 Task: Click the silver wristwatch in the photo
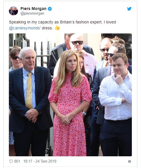[x=84, y=113]
